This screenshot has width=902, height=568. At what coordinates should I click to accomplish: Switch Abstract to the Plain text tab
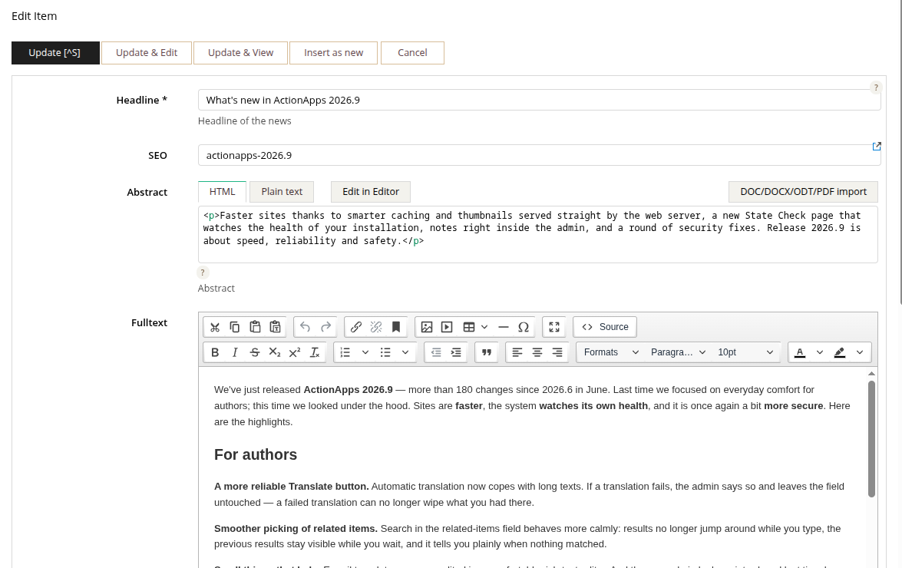[282, 192]
